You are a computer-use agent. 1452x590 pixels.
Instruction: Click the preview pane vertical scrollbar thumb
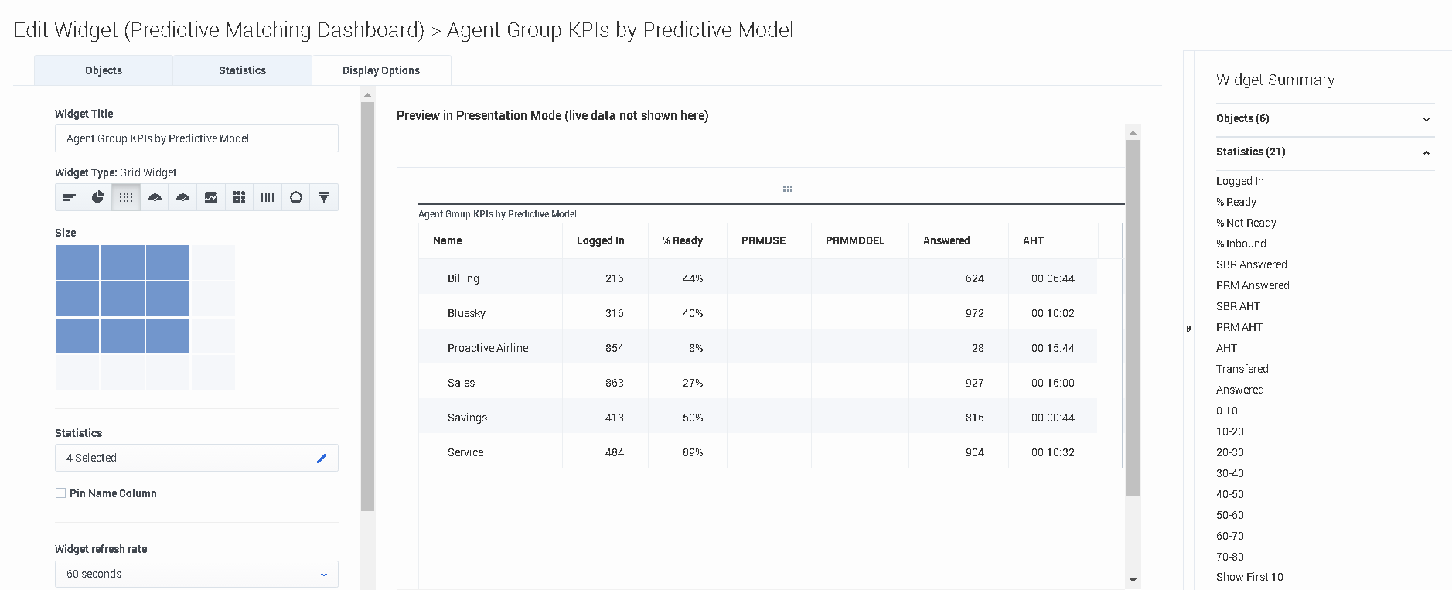coord(1133,317)
